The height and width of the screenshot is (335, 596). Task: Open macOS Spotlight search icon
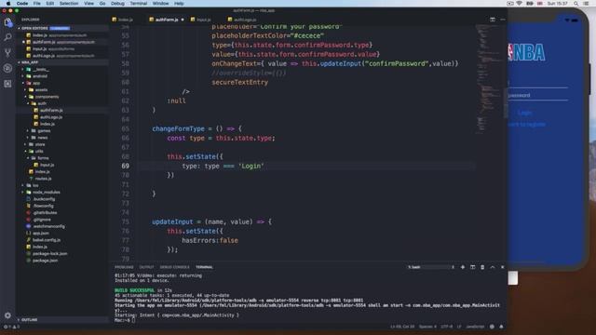click(x=576, y=4)
